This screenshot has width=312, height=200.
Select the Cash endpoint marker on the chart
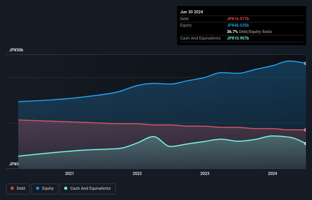coord(306,144)
